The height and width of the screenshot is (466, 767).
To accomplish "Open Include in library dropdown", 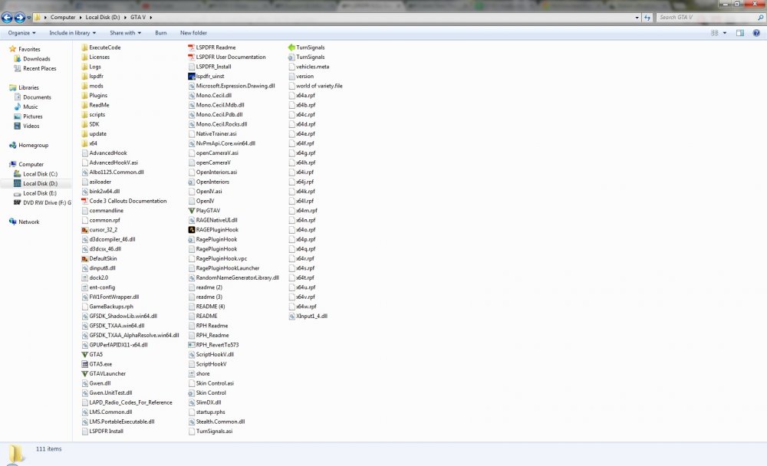I will click(72, 33).
